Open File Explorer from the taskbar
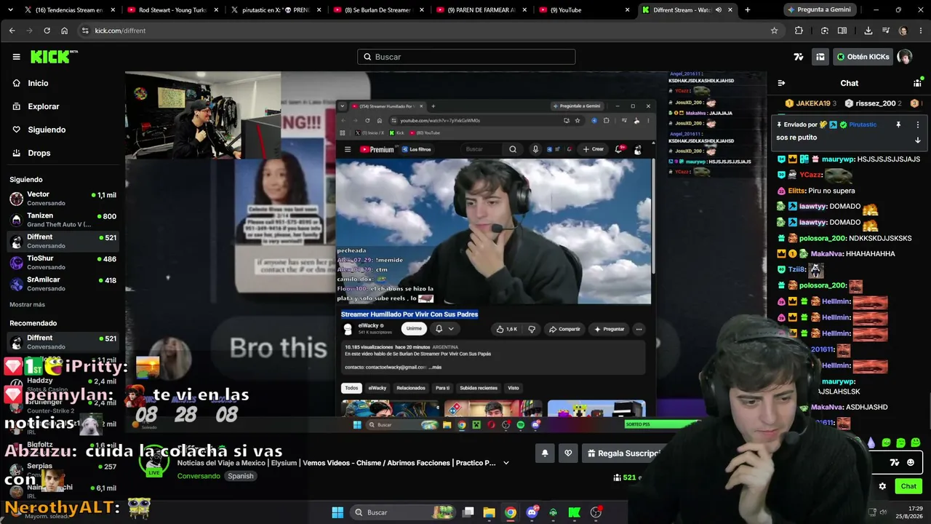This screenshot has width=931, height=524. tap(490, 512)
